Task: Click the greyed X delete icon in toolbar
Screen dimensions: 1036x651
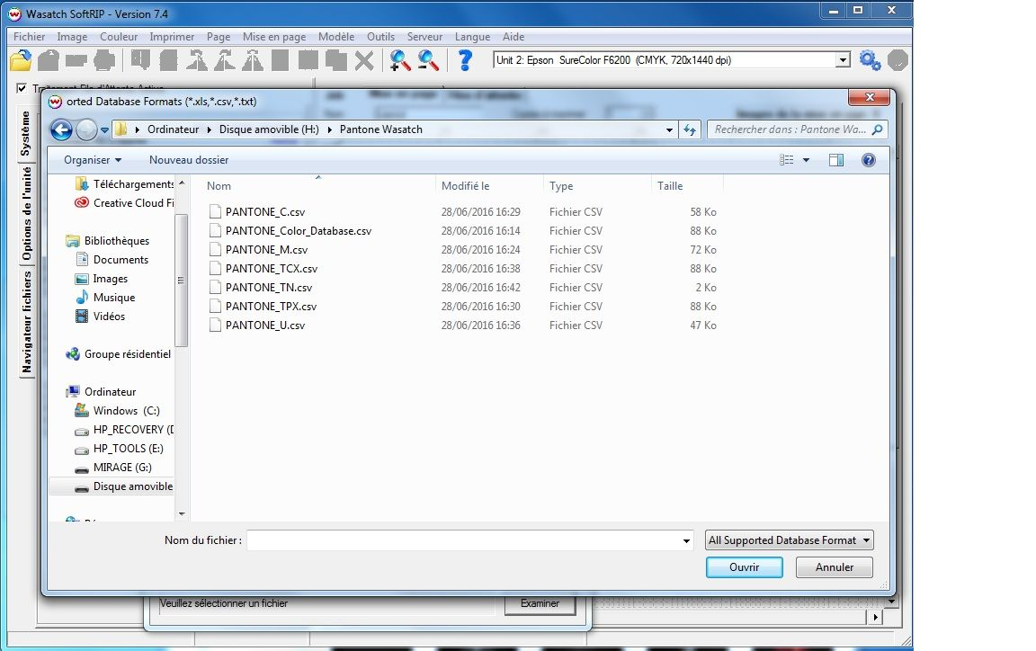Action: coord(364,60)
